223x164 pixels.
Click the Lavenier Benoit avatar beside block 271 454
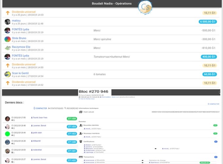(x=8, y=127)
